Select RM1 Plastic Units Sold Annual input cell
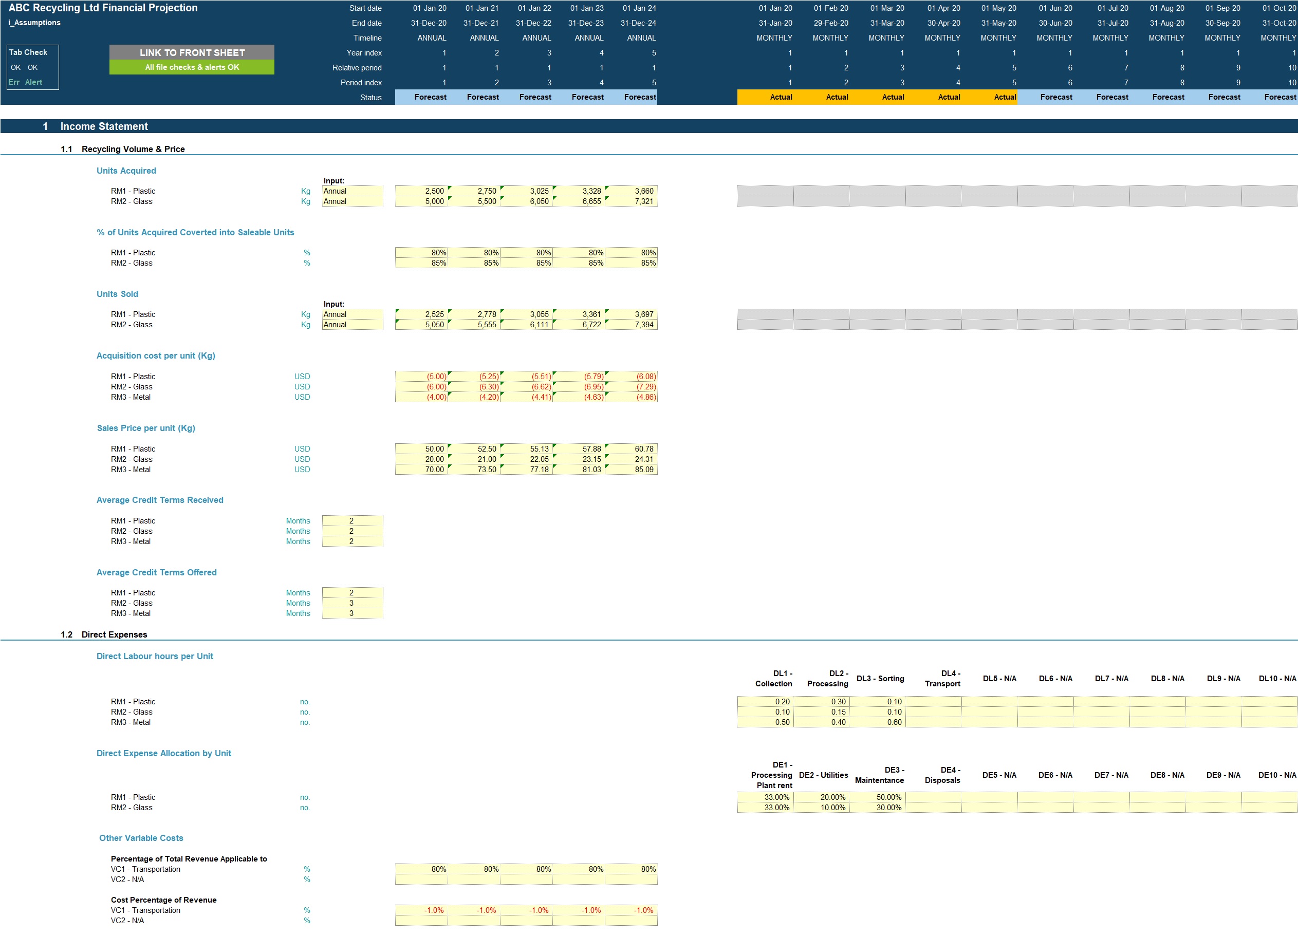The height and width of the screenshot is (936, 1298). click(x=352, y=314)
